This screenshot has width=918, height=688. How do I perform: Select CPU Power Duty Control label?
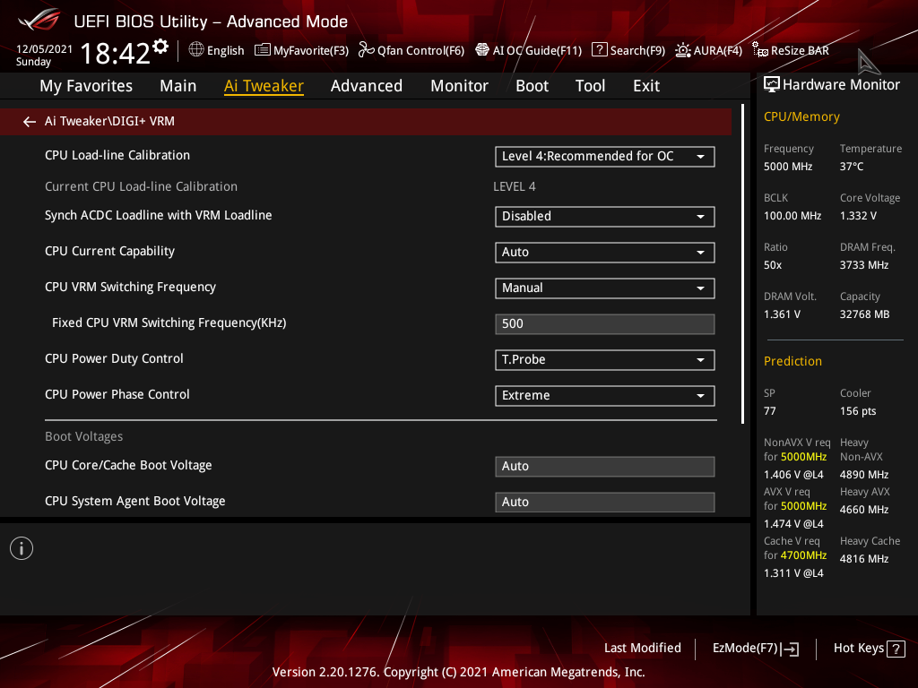114,358
